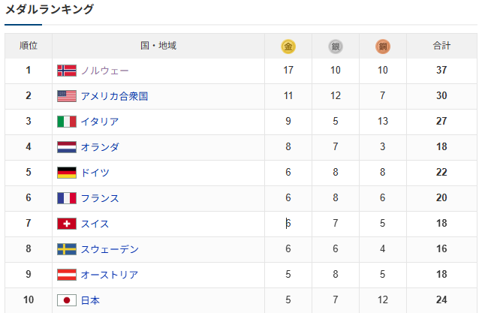Click the Norway flag icon
This screenshot has height=313, width=482.
(67, 71)
